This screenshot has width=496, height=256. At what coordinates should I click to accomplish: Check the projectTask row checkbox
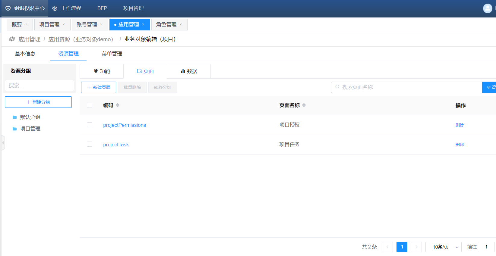coord(89,144)
